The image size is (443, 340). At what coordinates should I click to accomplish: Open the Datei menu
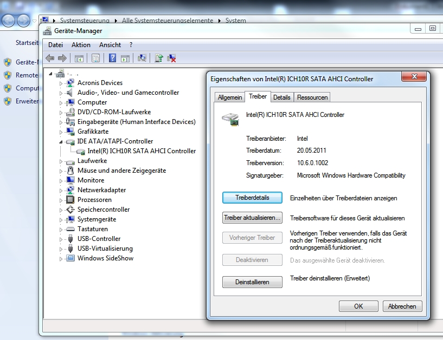[55, 45]
